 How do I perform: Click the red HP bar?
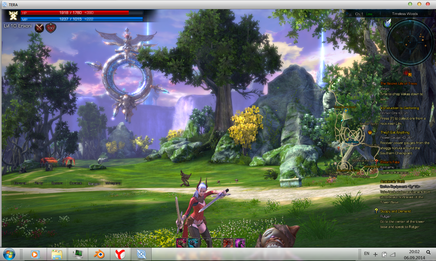(x=82, y=13)
